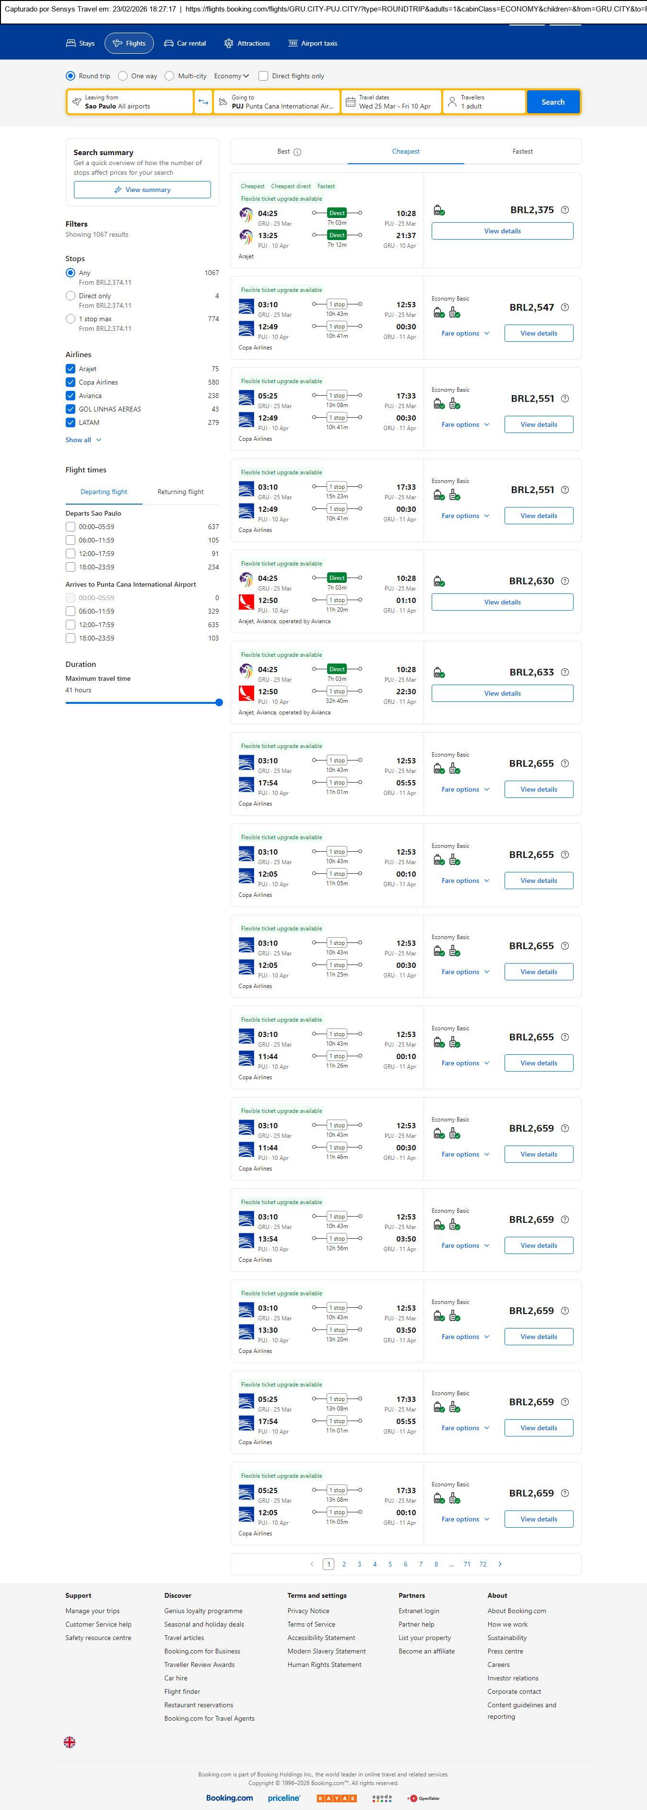Click the next page arrow in pagination
The image size is (647, 1810).
pyautogui.click(x=500, y=1564)
